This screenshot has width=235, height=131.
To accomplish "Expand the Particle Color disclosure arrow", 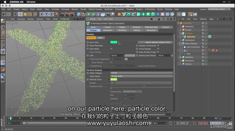I will [109, 79].
